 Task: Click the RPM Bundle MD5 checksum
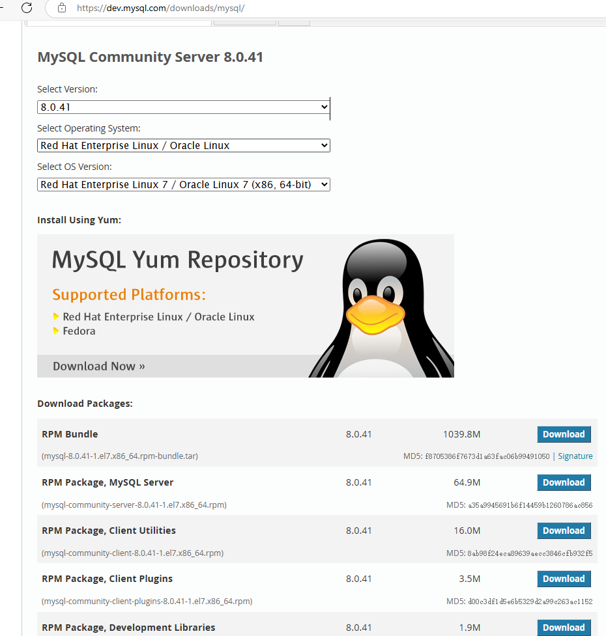click(x=487, y=456)
